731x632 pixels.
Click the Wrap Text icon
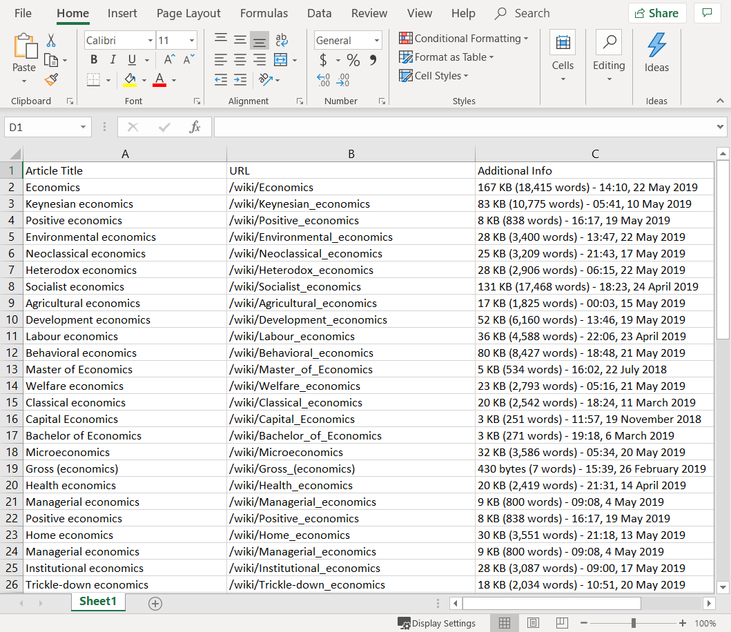(x=282, y=39)
